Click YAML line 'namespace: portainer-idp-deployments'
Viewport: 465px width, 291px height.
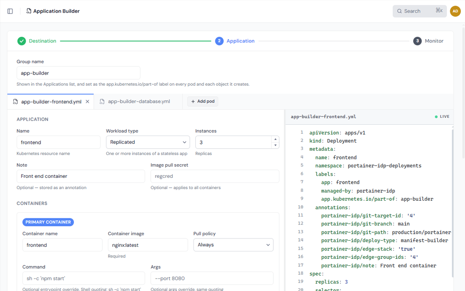tap(368, 166)
